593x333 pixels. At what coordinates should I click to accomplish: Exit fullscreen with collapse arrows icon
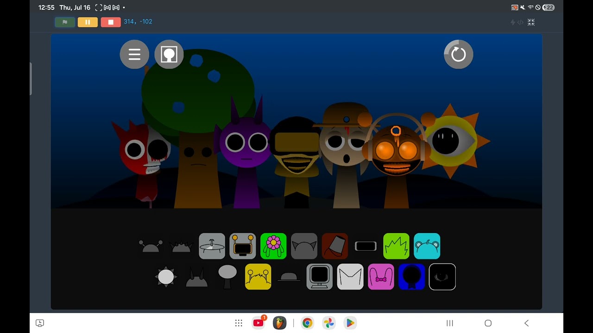531,22
